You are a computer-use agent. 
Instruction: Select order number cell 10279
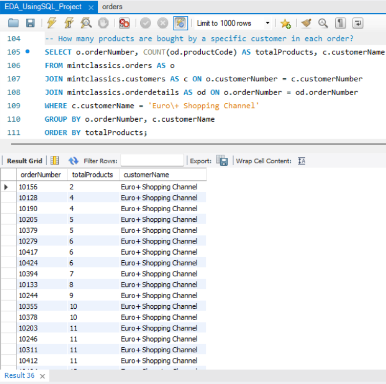click(42, 241)
